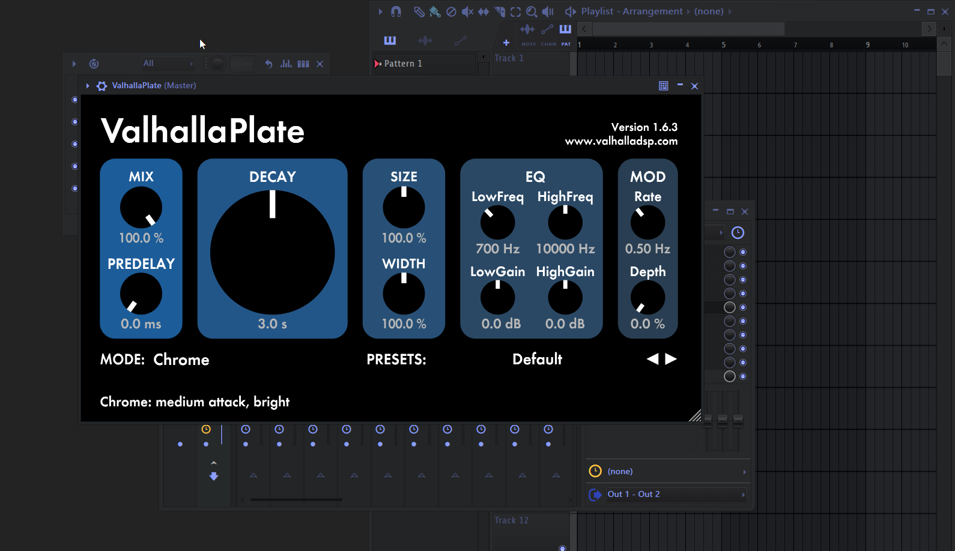This screenshot has height=551, width=955.
Task: Show automation clips in Playlist picker
Action: tap(461, 40)
